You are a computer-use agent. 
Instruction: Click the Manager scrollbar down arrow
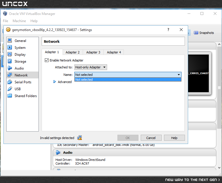(219, 168)
